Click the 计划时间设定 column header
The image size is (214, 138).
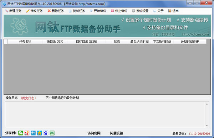click(x=190, y=42)
